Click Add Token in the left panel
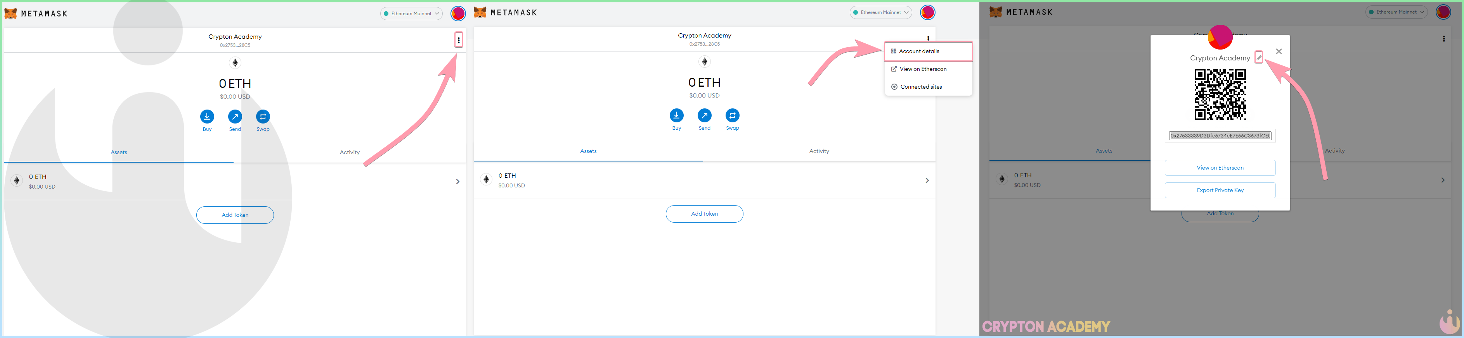This screenshot has width=1464, height=338. (235, 215)
